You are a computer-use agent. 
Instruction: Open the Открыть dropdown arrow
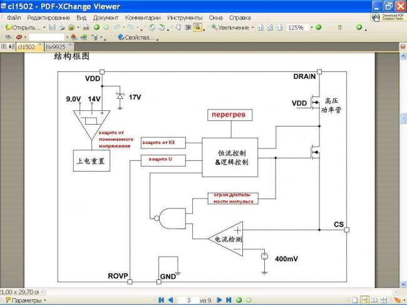coord(44,28)
